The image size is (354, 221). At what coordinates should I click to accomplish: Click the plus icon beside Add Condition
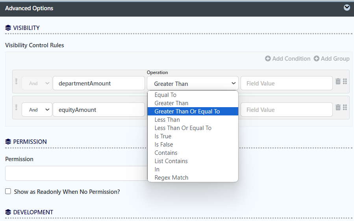pos(268,59)
